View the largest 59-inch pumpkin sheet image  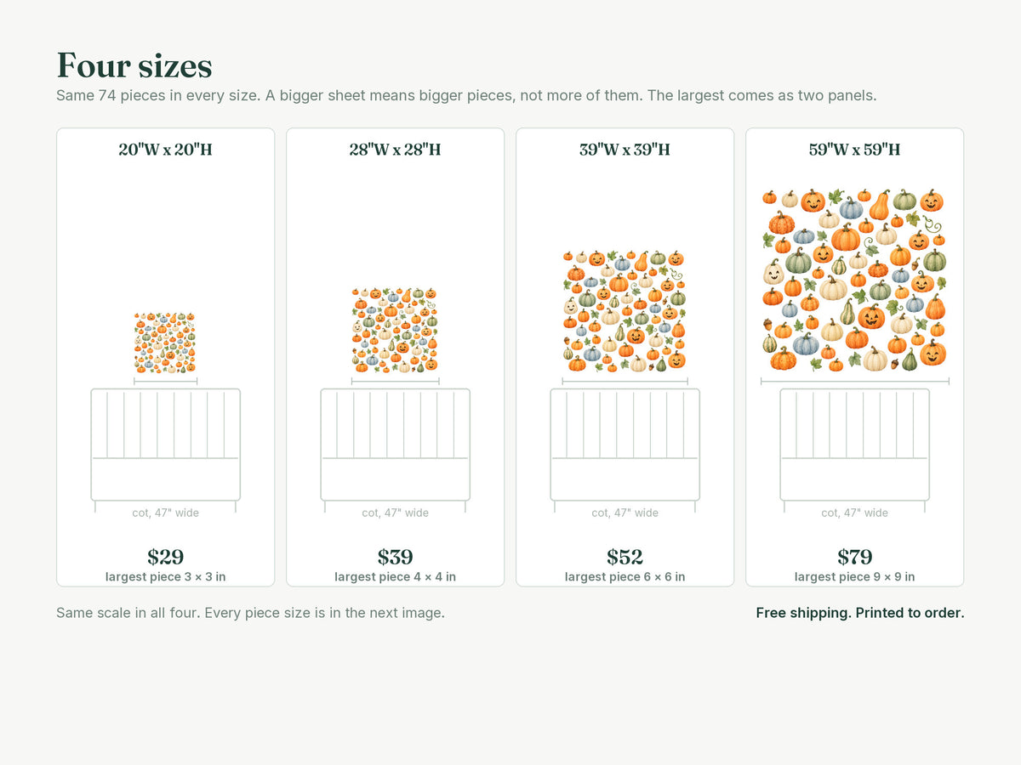(854, 280)
